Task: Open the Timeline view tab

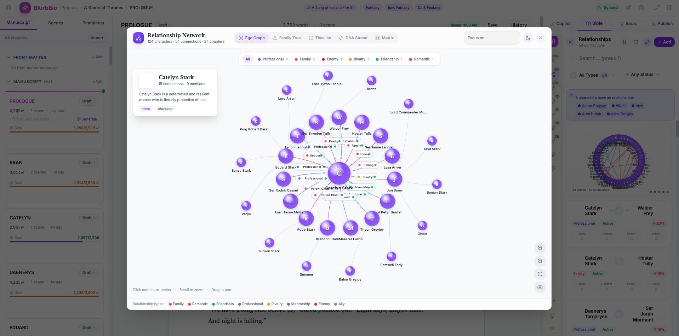Action: pos(320,38)
